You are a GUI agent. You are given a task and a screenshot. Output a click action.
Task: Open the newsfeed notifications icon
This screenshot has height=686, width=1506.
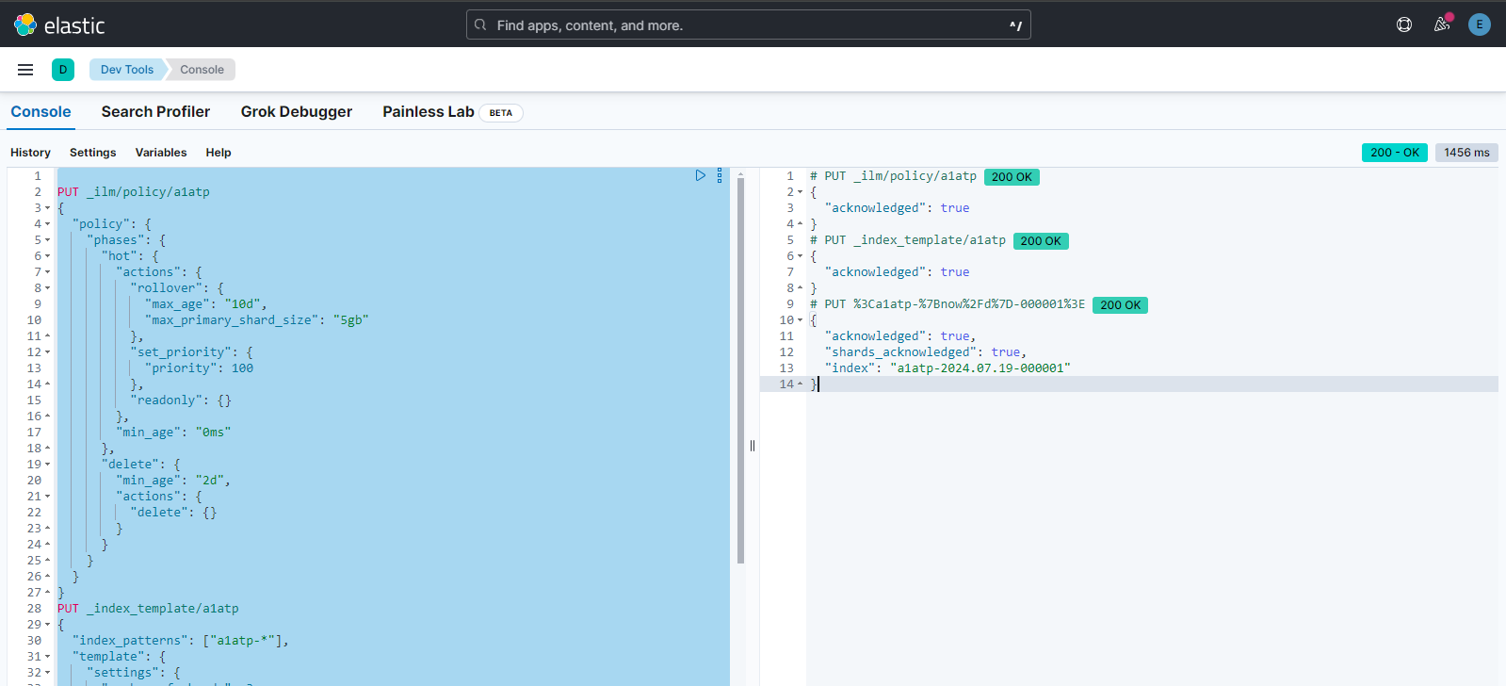pyautogui.click(x=1441, y=24)
